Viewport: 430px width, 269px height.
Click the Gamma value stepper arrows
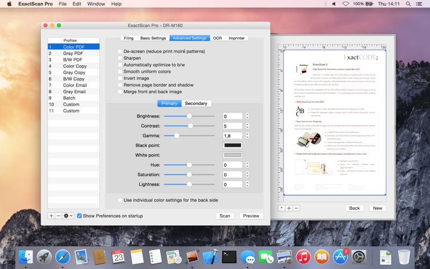click(x=247, y=136)
